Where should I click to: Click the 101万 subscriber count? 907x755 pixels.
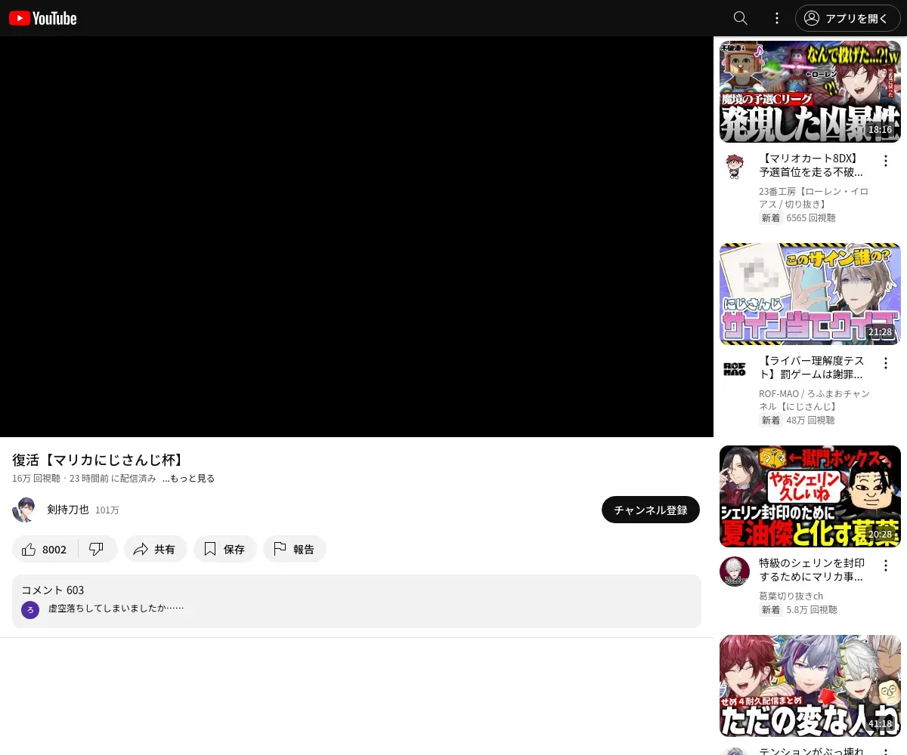tap(107, 510)
